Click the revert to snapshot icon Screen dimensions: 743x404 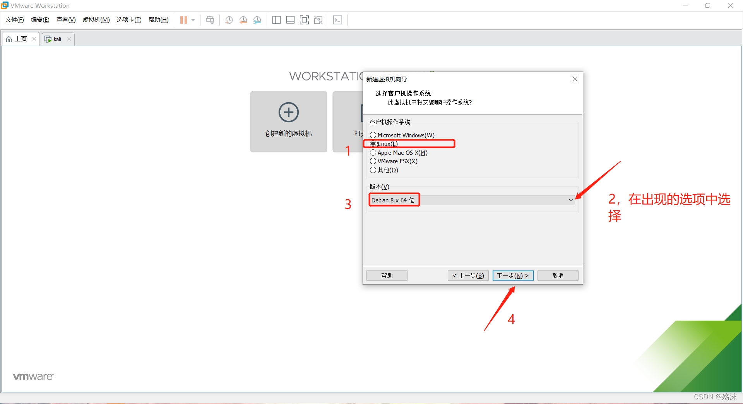tap(243, 20)
